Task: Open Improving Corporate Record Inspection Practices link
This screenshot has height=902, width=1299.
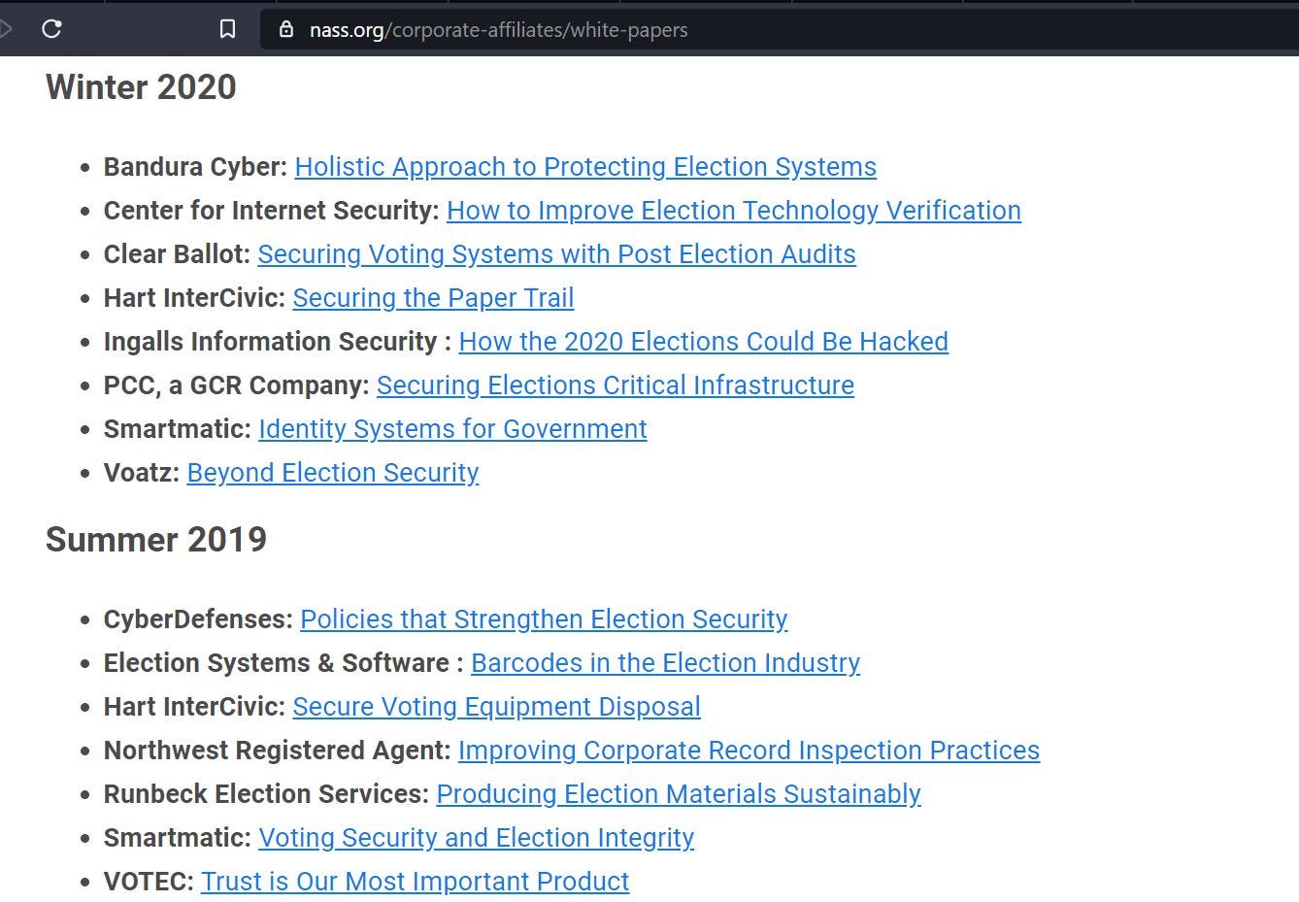Action: [749, 751]
